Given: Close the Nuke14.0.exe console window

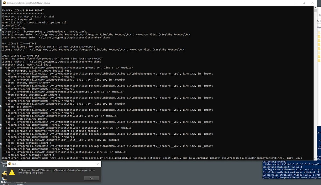Looking at the screenshot, I should coord(313,3).
